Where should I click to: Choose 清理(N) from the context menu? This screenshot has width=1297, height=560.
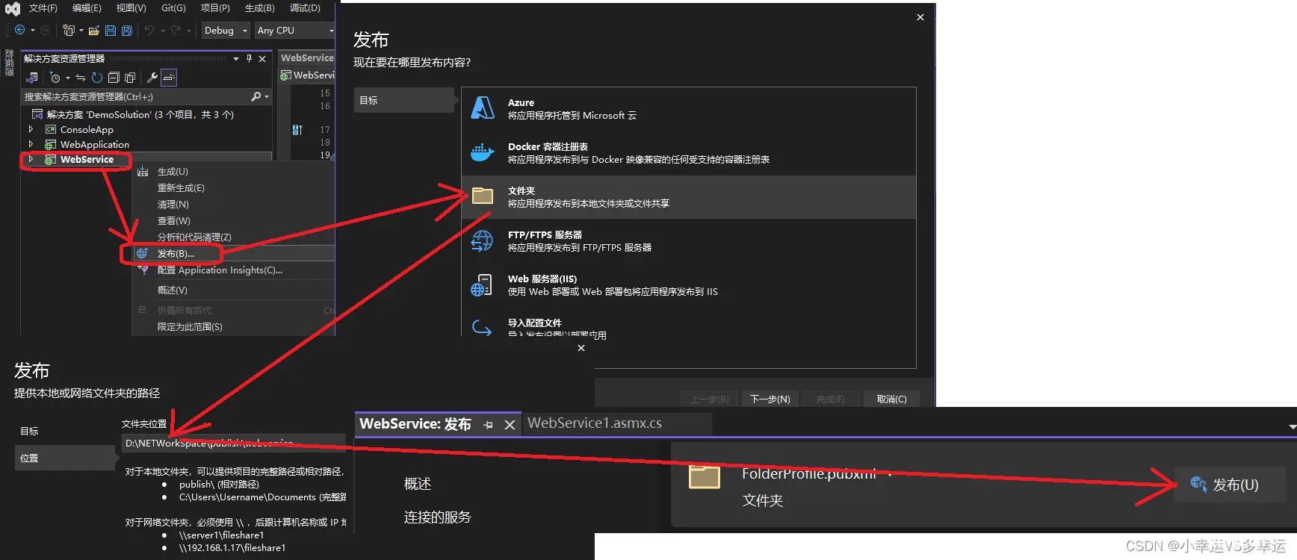point(234,205)
